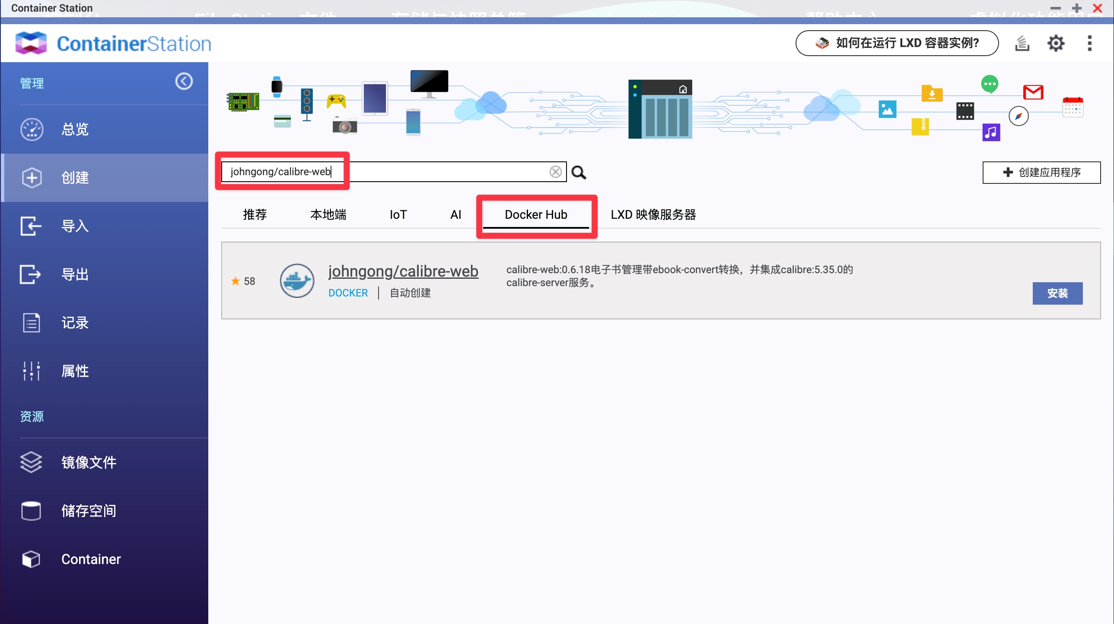Image resolution: width=1114 pixels, height=624 pixels.
Task: Switch to the IoT tab
Action: point(398,214)
